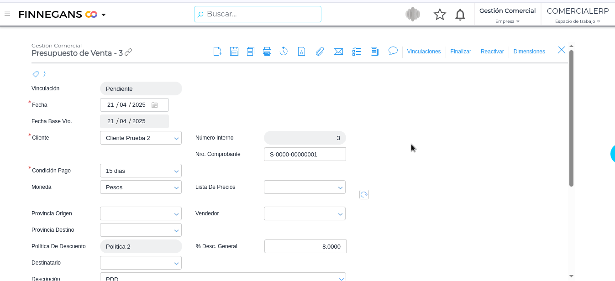Open favorites star icon
Image resolution: width=615 pixels, height=281 pixels.
tap(440, 15)
